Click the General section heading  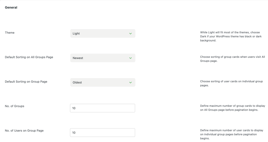coord(11,8)
